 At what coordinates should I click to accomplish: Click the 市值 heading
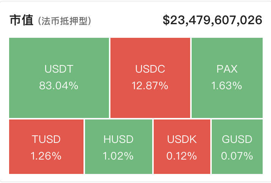pyautogui.click(x=21, y=20)
